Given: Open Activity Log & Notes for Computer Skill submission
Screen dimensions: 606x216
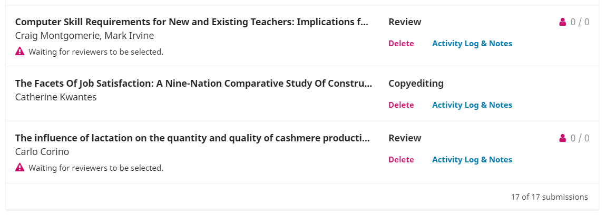Looking at the screenshot, I should point(472,44).
